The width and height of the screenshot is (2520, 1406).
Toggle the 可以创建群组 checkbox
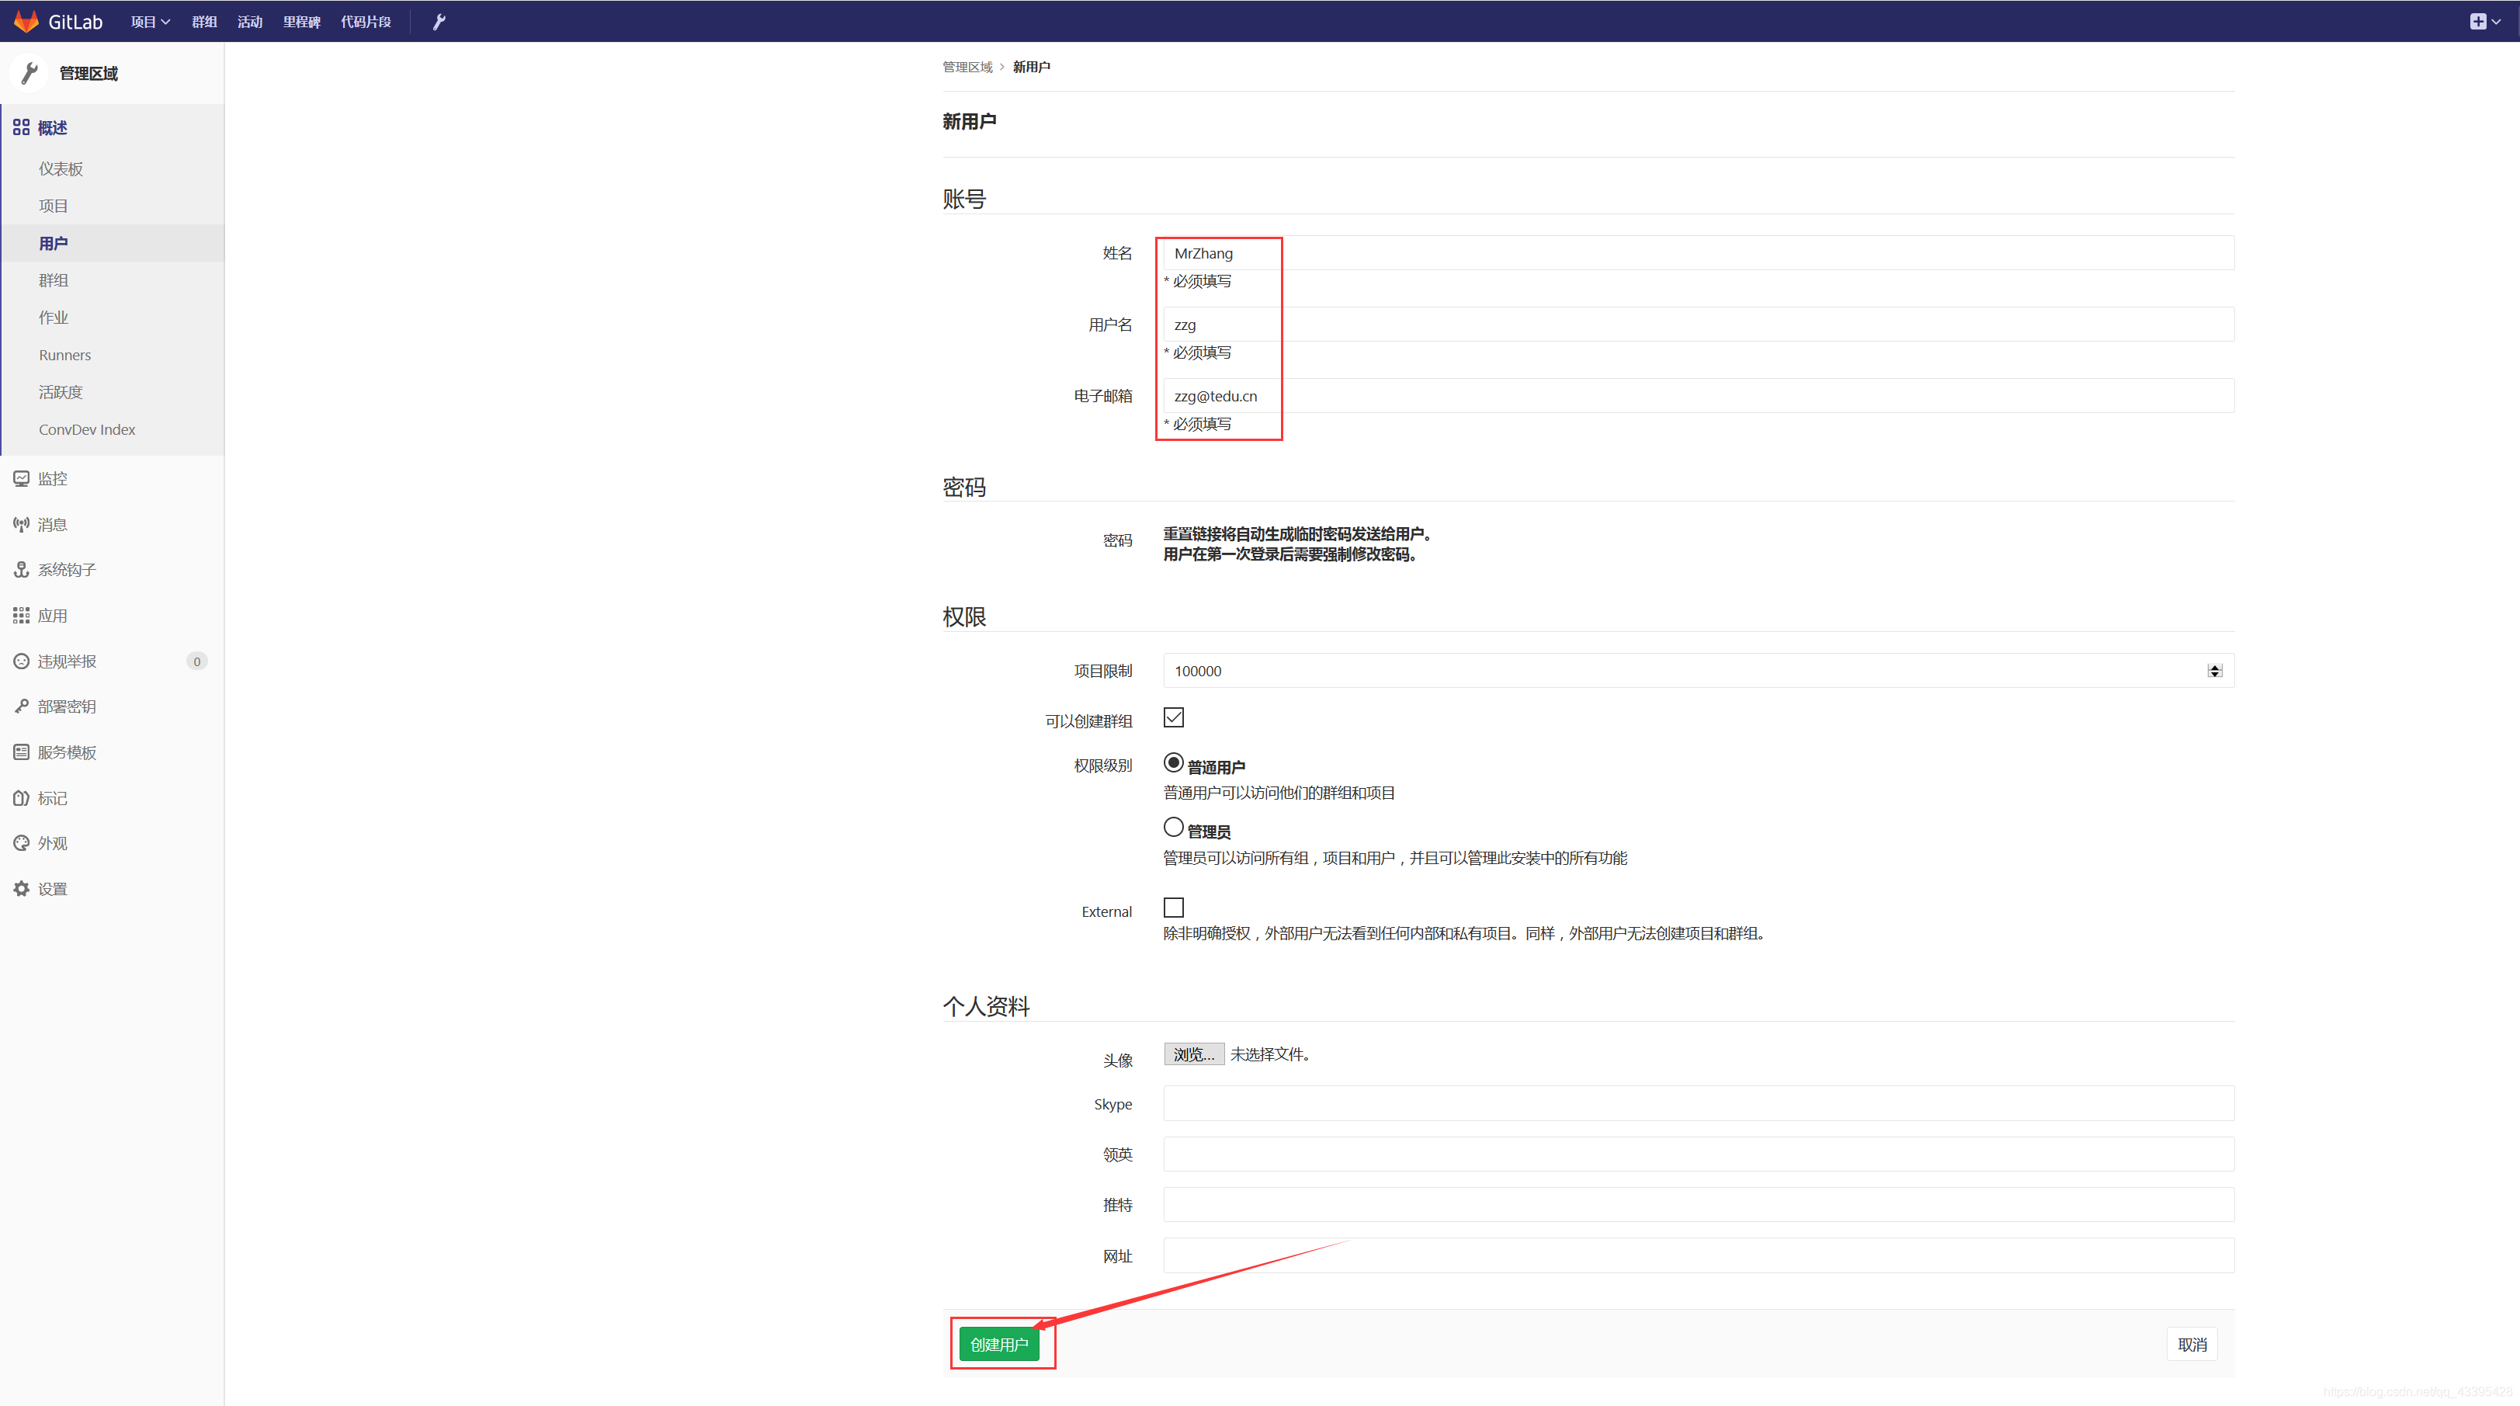[x=1174, y=717]
